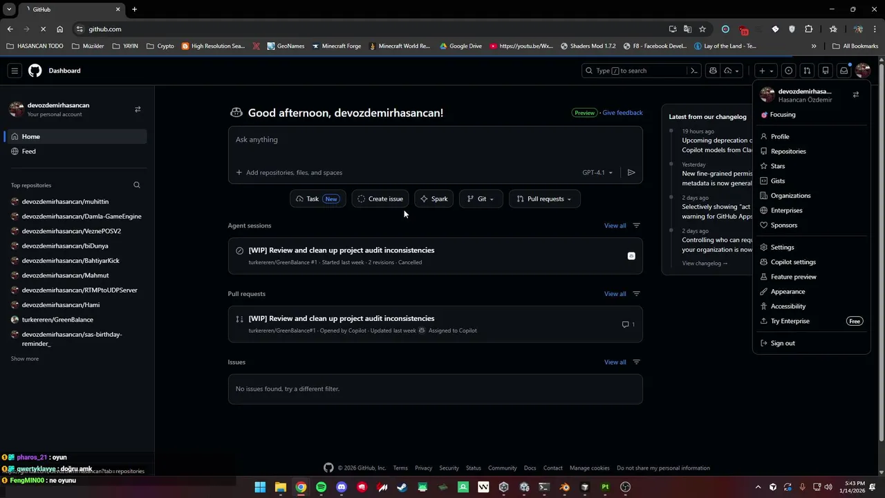The height and width of the screenshot is (498, 885).
Task: Open OBS Studio from the taskbar
Action: tap(626, 487)
